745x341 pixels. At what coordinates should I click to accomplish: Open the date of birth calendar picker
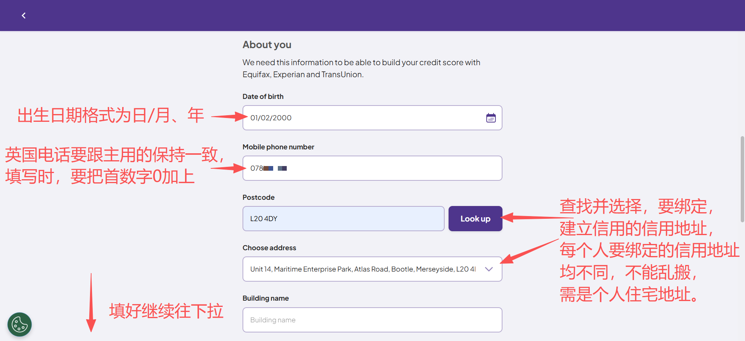click(x=491, y=118)
